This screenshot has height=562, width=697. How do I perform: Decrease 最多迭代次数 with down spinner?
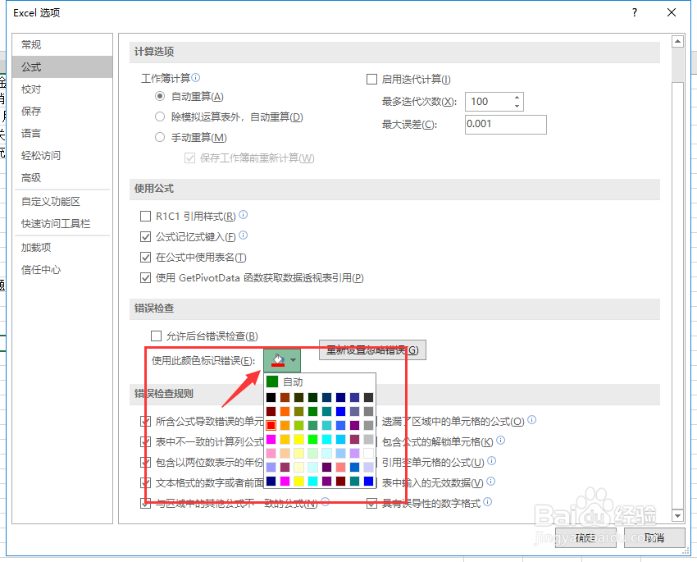click(x=517, y=106)
